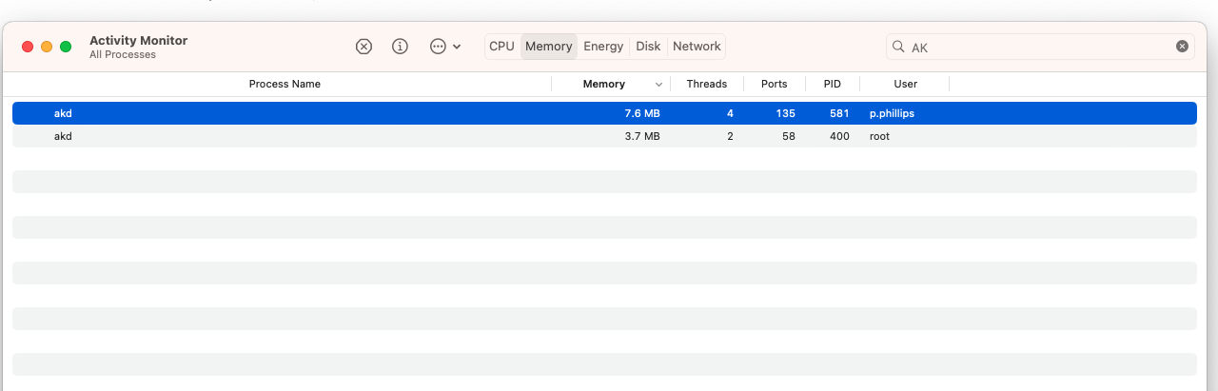Viewport: 1218px width, 391px height.
Task: Select akd process owned by root
Action: tap(381, 136)
